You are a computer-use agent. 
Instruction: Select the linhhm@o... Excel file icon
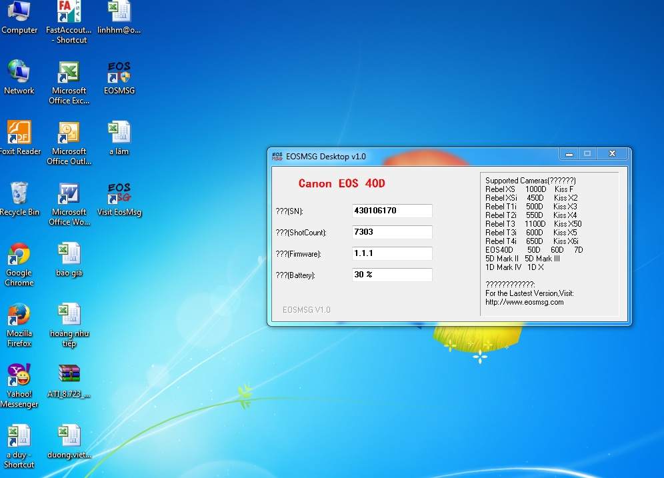[119, 18]
